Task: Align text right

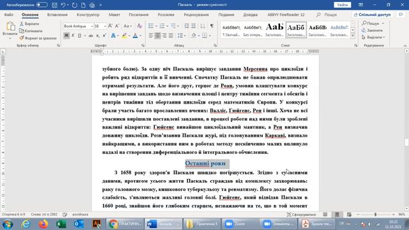Action: pos(164,36)
